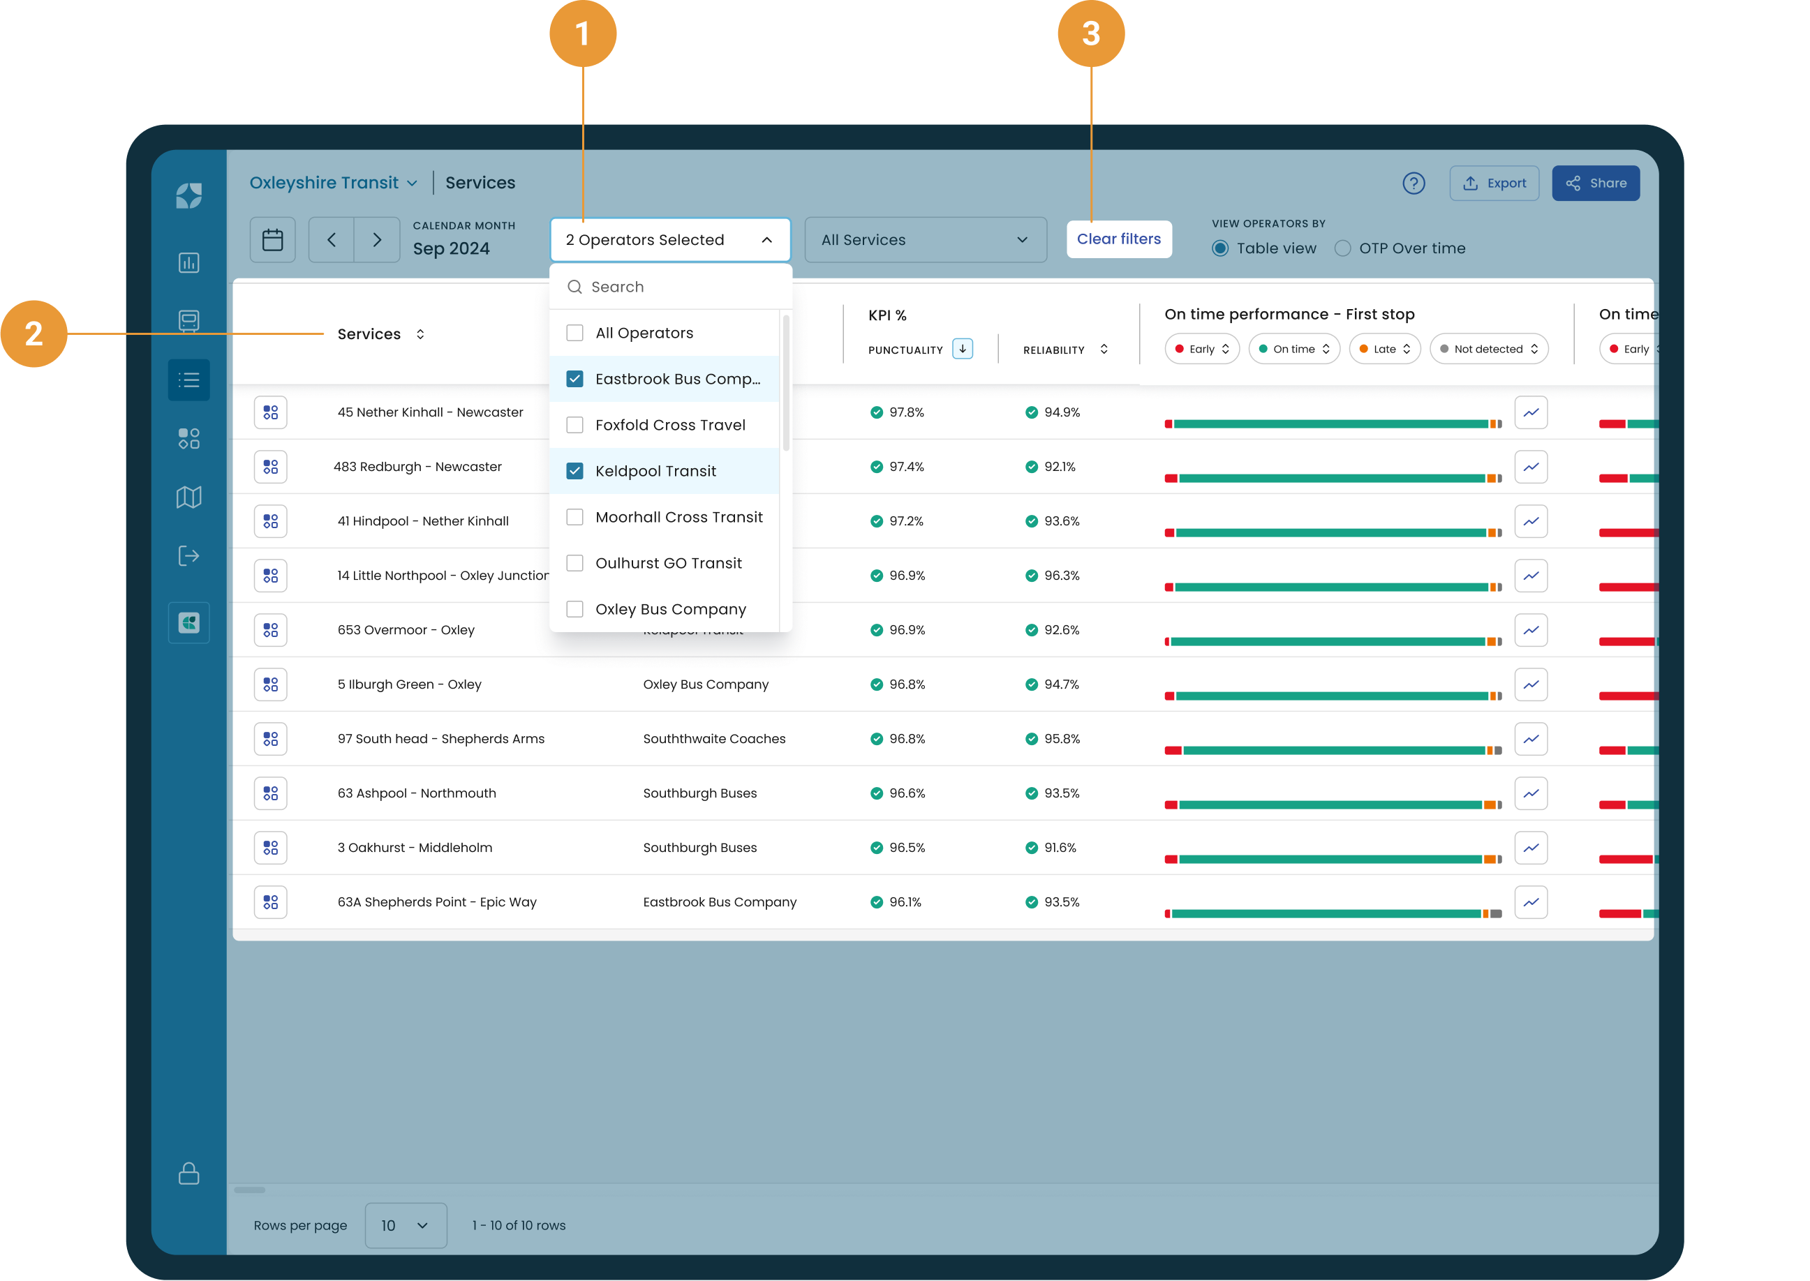
Task: Expand Oxleyshire Transit organisation dropdown
Action: 333,183
